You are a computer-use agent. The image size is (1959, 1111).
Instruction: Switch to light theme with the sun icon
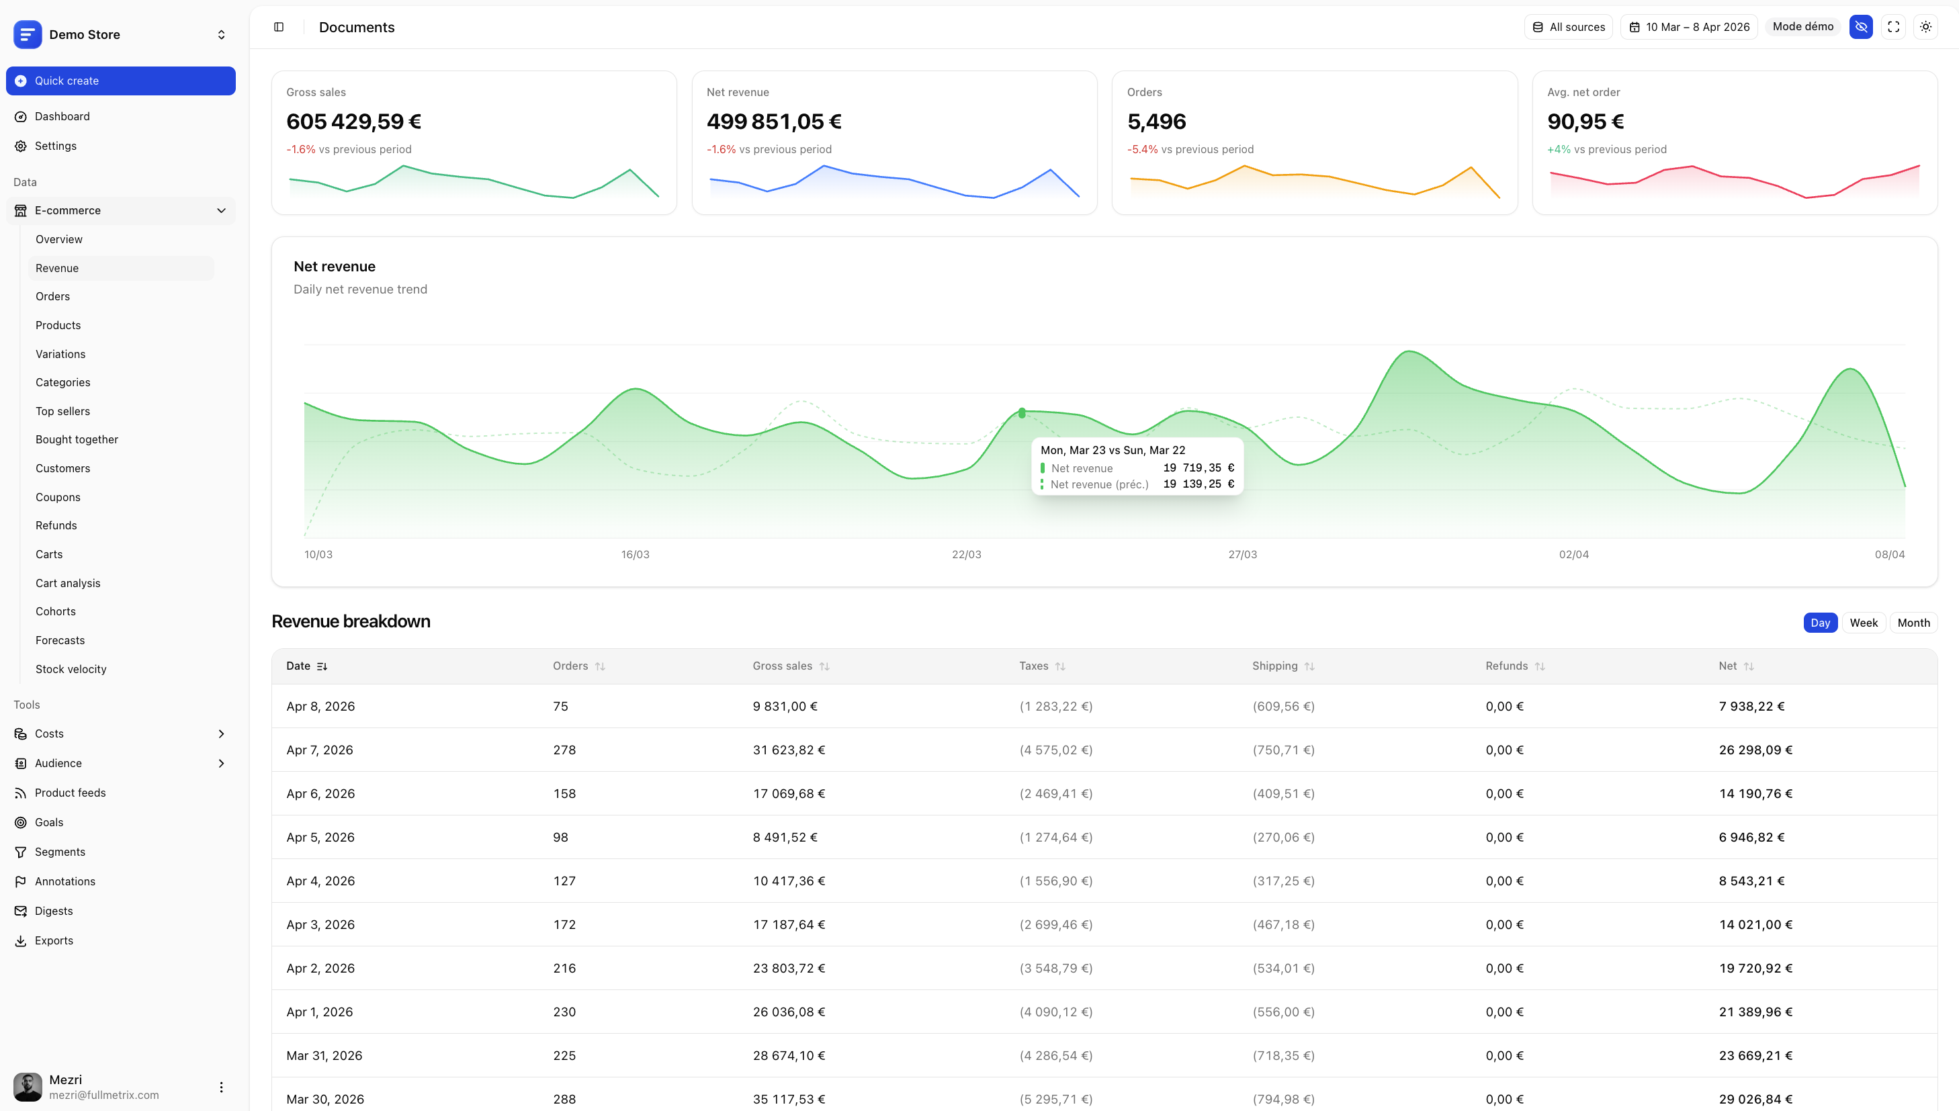[x=1925, y=27]
